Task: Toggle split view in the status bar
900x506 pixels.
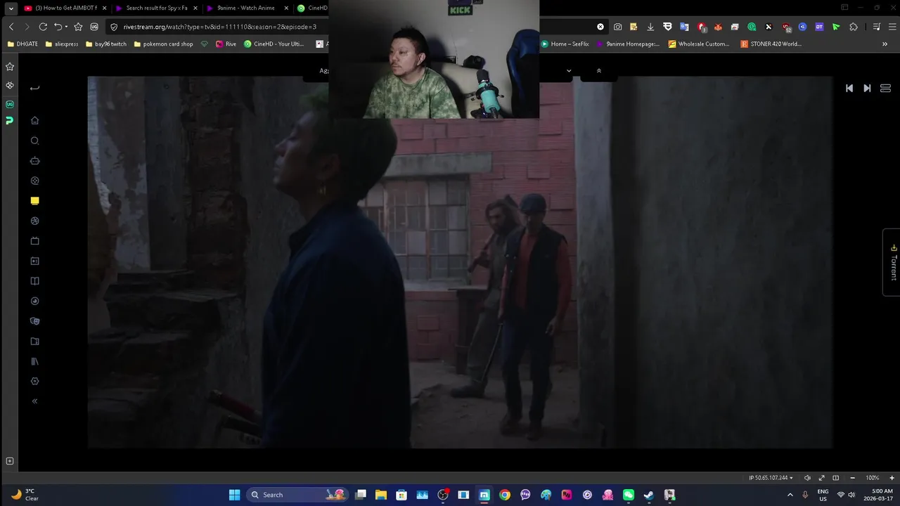Action: [x=835, y=478]
